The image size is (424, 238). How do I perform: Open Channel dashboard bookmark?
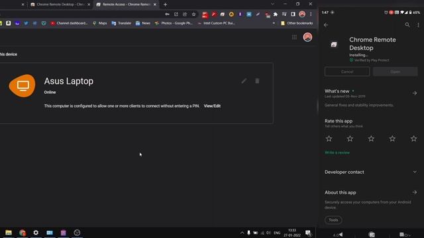click(69, 23)
